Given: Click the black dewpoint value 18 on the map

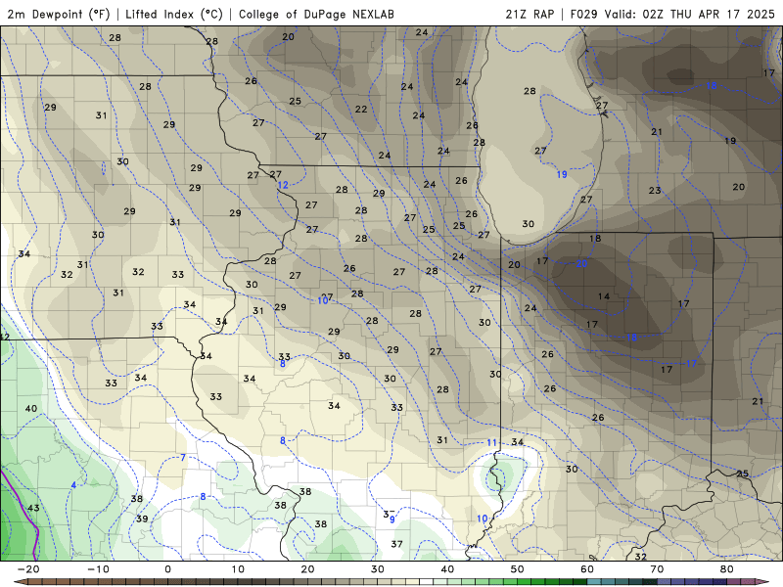Looking at the screenshot, I should pos(595,239).
